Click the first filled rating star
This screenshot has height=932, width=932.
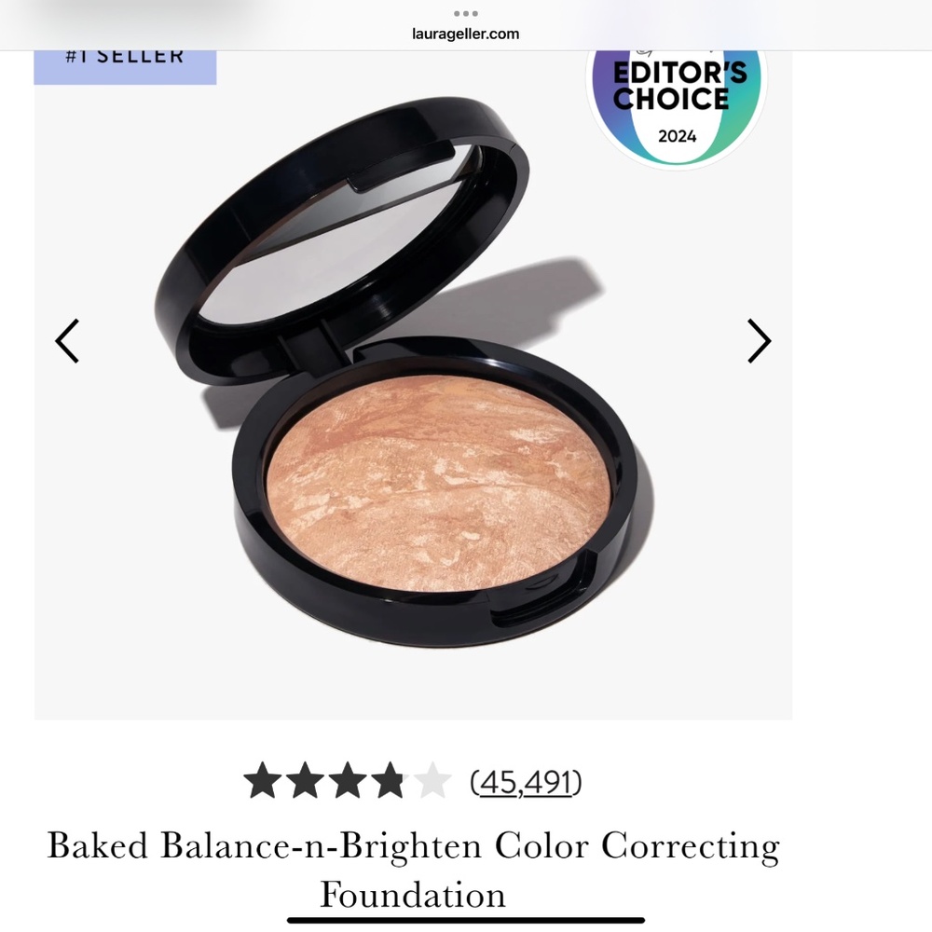coord(263,780)
